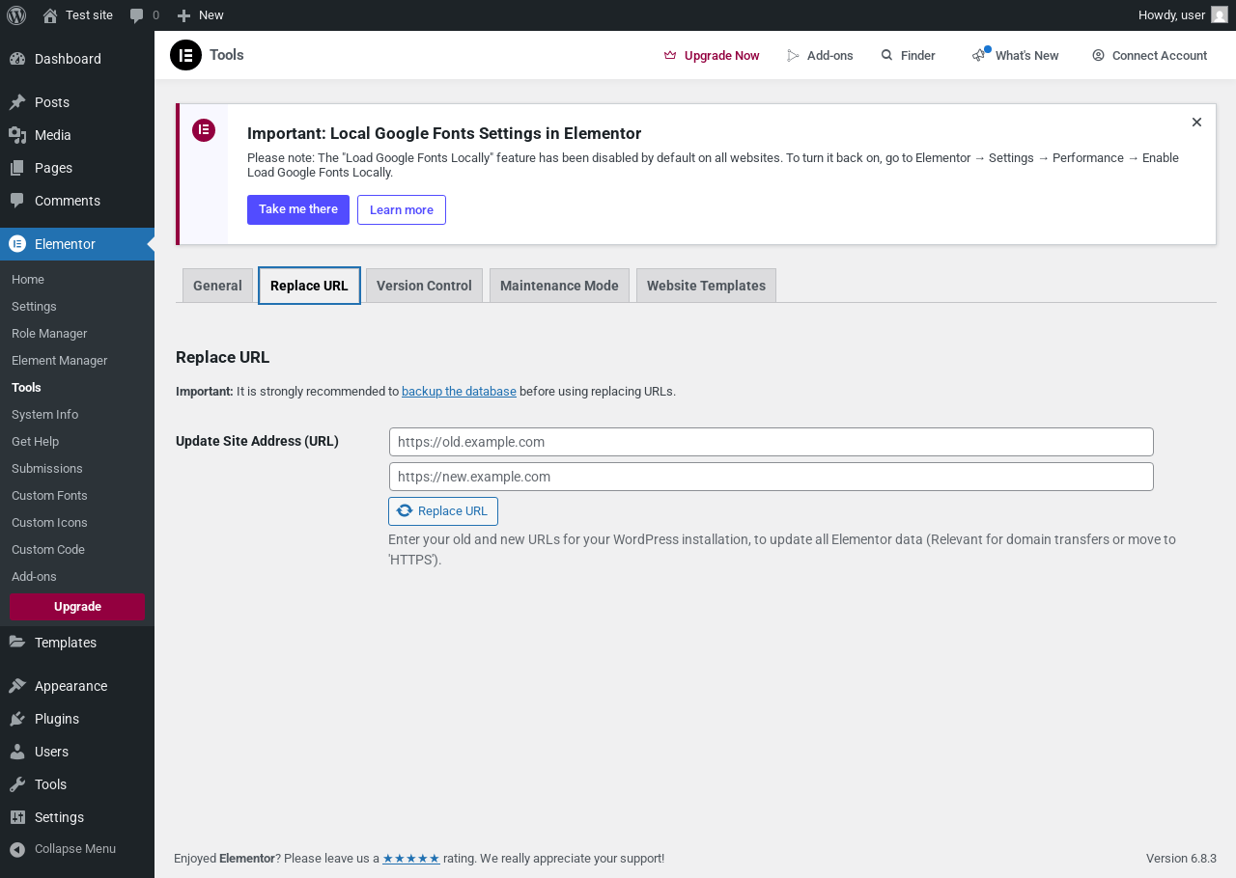
Task: Click the Templates folder icon
Action: pyautogui.click(x=17, y=643)
